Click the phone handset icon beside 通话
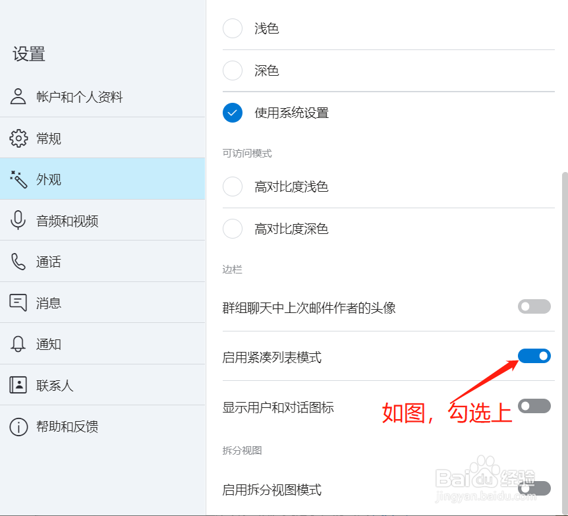Screen dimensions: 568x516 [x=18, y=262]
